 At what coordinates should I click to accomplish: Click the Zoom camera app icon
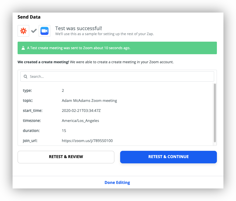44,31
